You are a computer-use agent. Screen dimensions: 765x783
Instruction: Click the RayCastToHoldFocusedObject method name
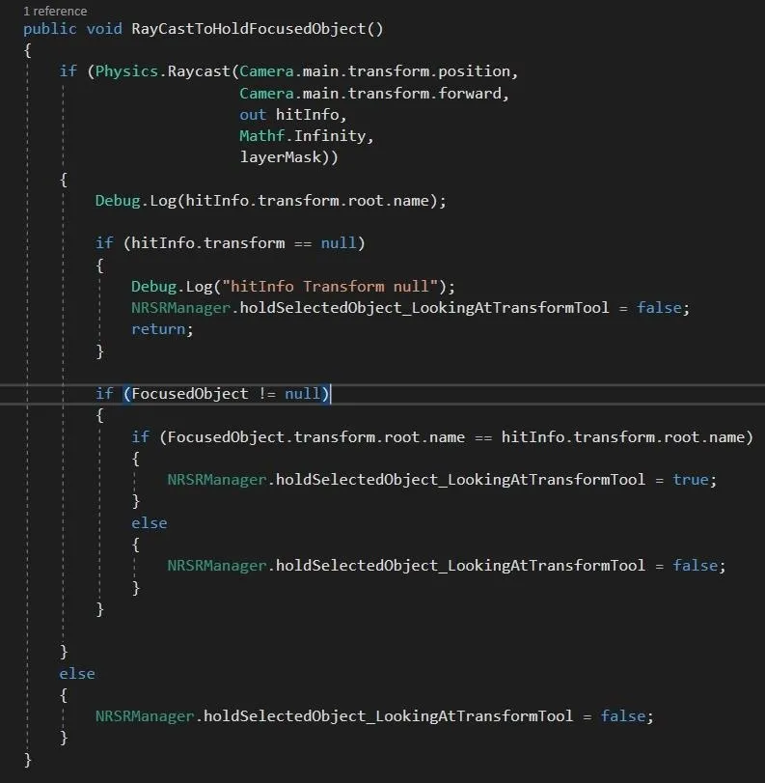[248, 29]
